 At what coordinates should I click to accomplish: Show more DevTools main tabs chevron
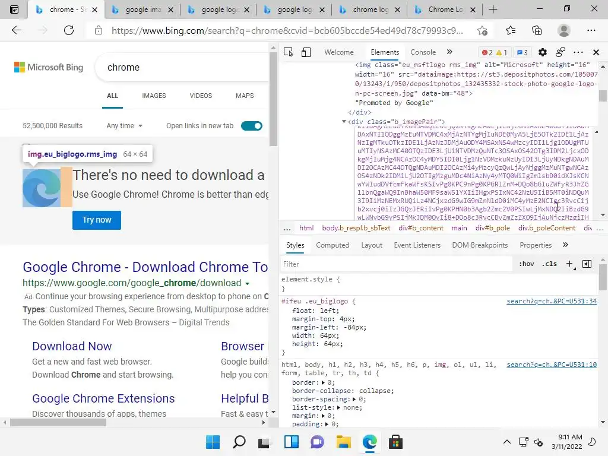(449, 52)
